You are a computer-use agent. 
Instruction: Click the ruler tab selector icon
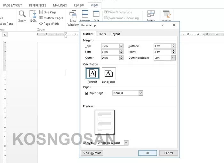(x=5, y=35)
